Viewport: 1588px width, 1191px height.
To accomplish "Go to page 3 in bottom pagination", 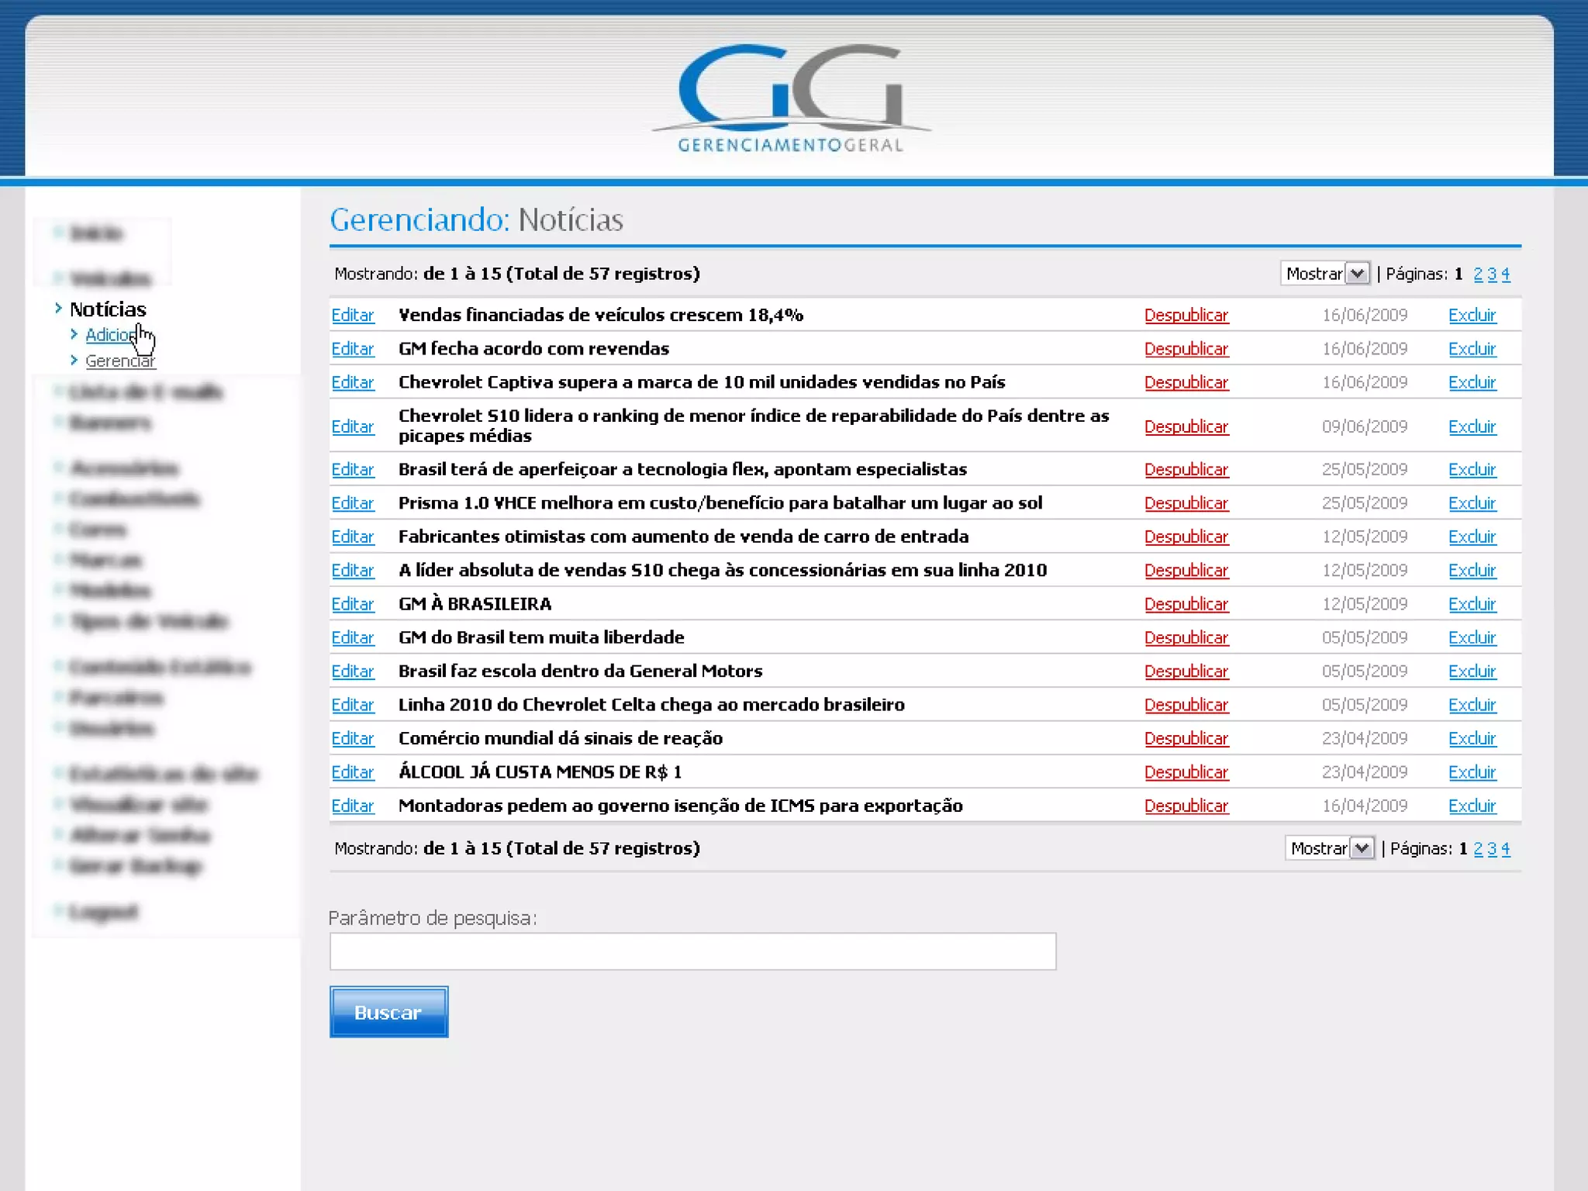I will pos(1492,848).
